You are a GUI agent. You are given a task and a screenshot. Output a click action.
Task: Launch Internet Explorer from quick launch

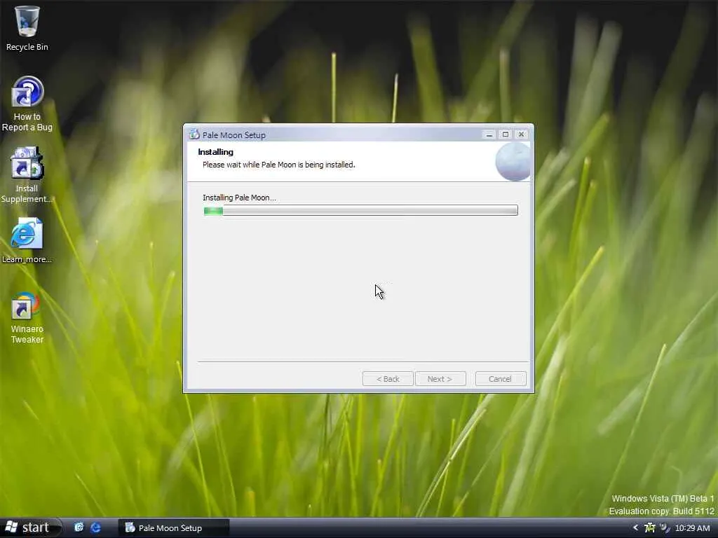95,527
